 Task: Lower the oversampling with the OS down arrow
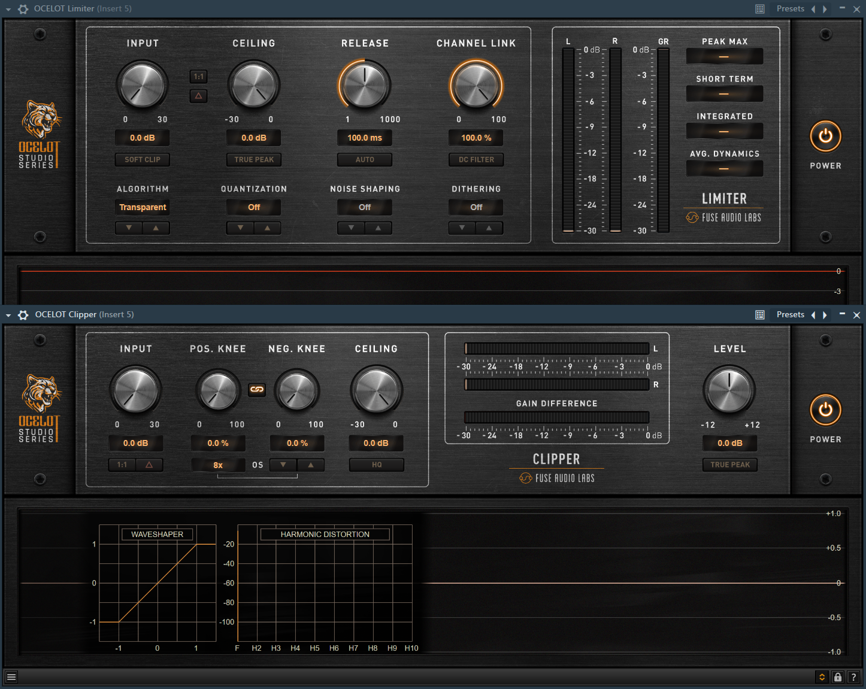click(282, 465)
